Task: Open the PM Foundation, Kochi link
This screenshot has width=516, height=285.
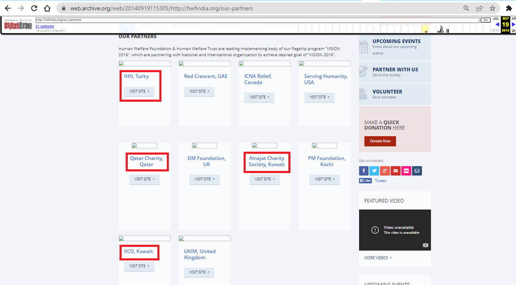Action: 327,161
